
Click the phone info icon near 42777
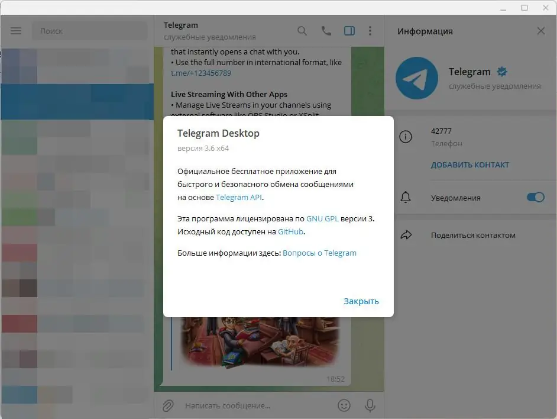tap(406, 137)
